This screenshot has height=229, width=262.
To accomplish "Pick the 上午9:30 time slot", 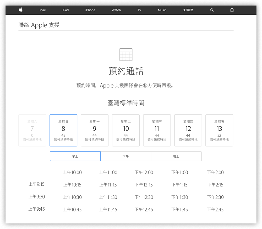I will pos(37,197).
